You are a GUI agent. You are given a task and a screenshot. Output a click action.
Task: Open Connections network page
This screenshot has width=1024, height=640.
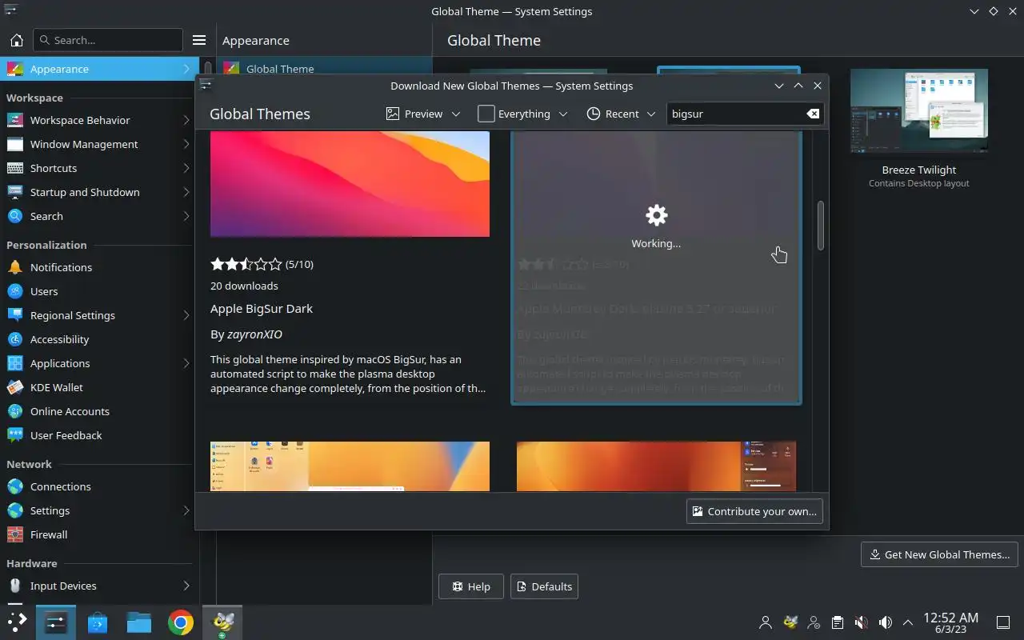coord(99,486)
